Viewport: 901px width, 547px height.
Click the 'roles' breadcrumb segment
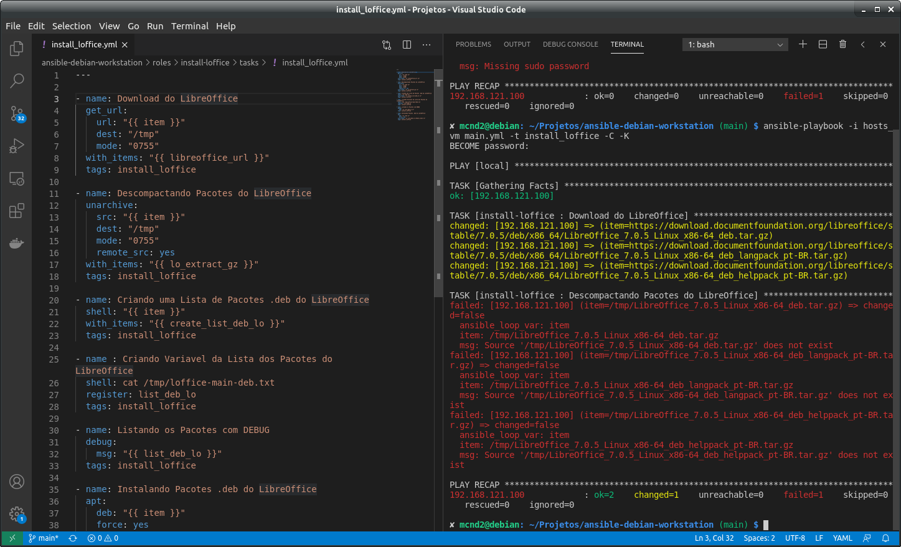click(161, 63)
